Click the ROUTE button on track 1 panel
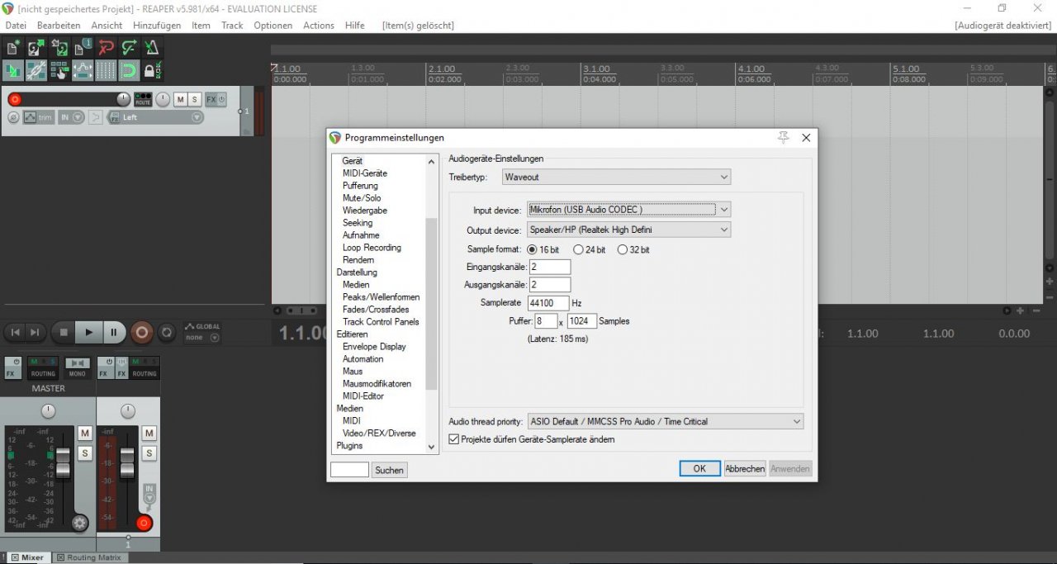This screenshot has width=1057, height=564. [143, 99]
